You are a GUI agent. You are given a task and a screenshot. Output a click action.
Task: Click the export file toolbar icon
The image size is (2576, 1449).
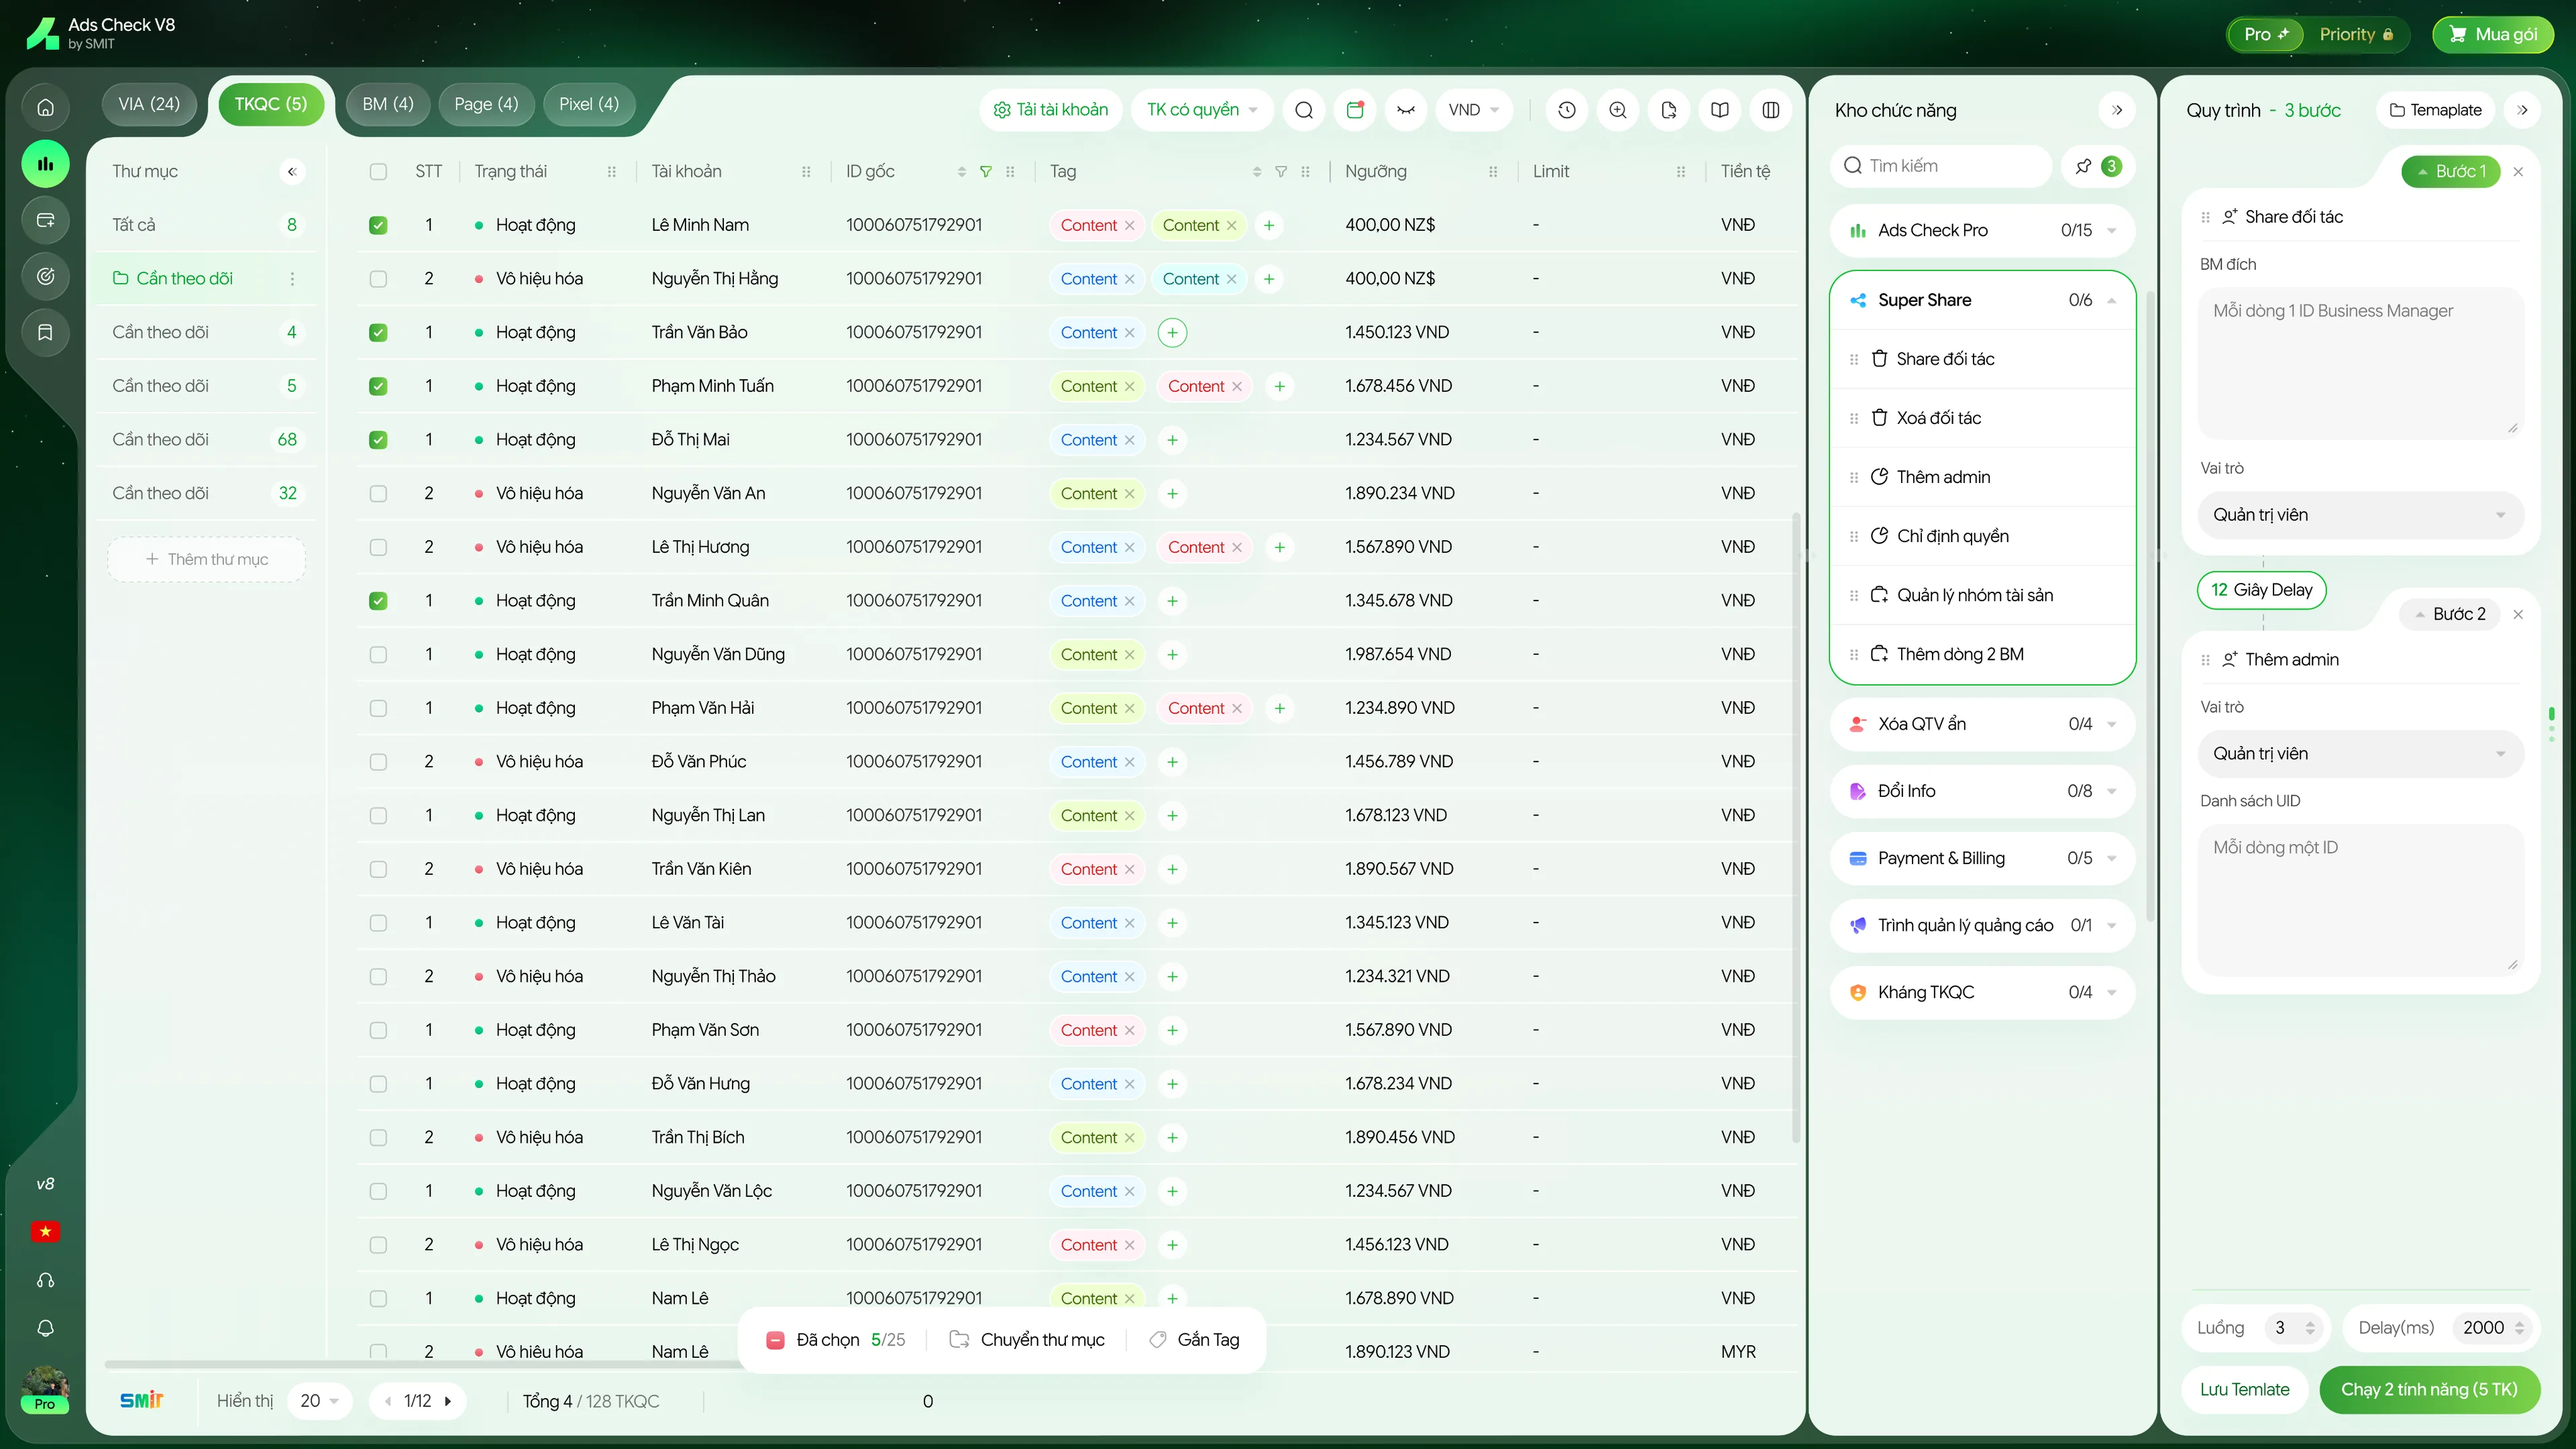(1669, 110)
